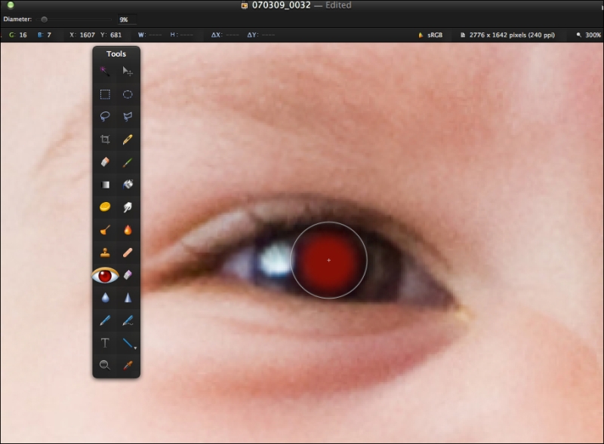Activate the Crop tool
The height and width of the screenshot is (444, 604).
[105, 139]
